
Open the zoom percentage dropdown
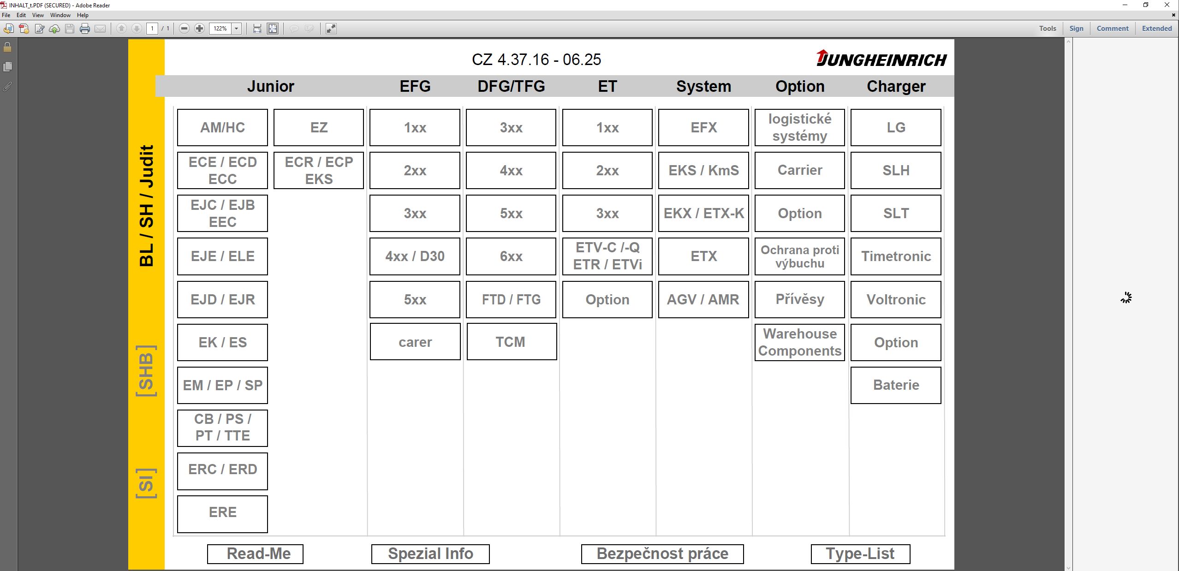pyautogui.click(x=236, y=28)
